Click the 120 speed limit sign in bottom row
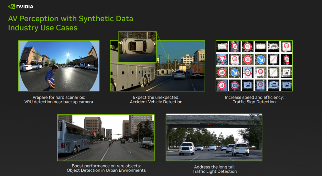The width and height of the screenshot is (322, 176). [235, 85]
